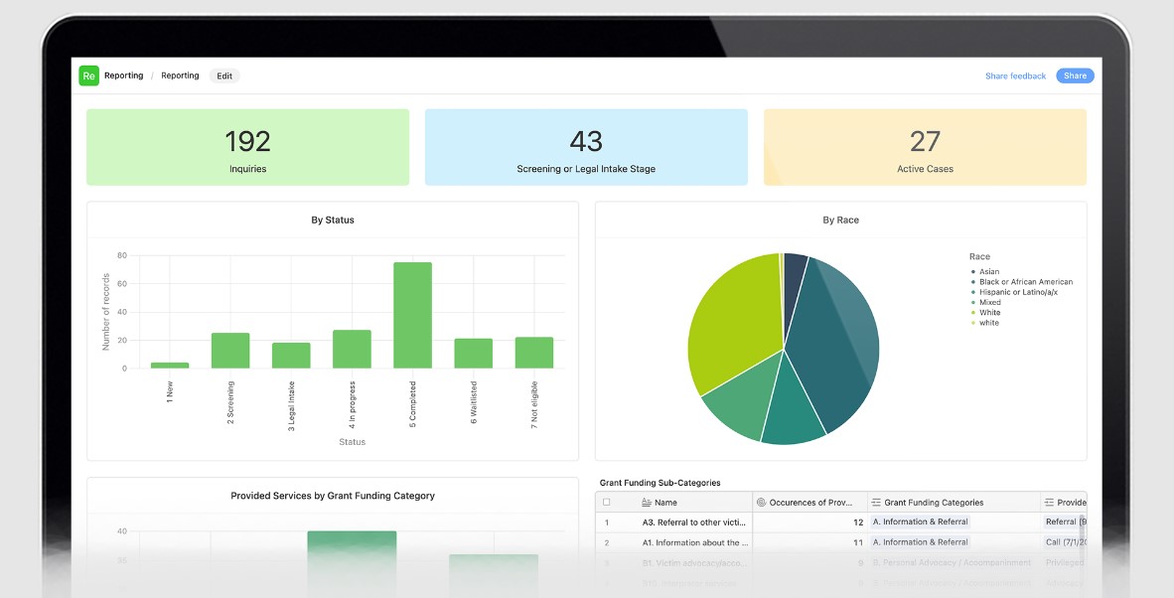
Task: Click the occurrences value 11
Action: point(858,542)
